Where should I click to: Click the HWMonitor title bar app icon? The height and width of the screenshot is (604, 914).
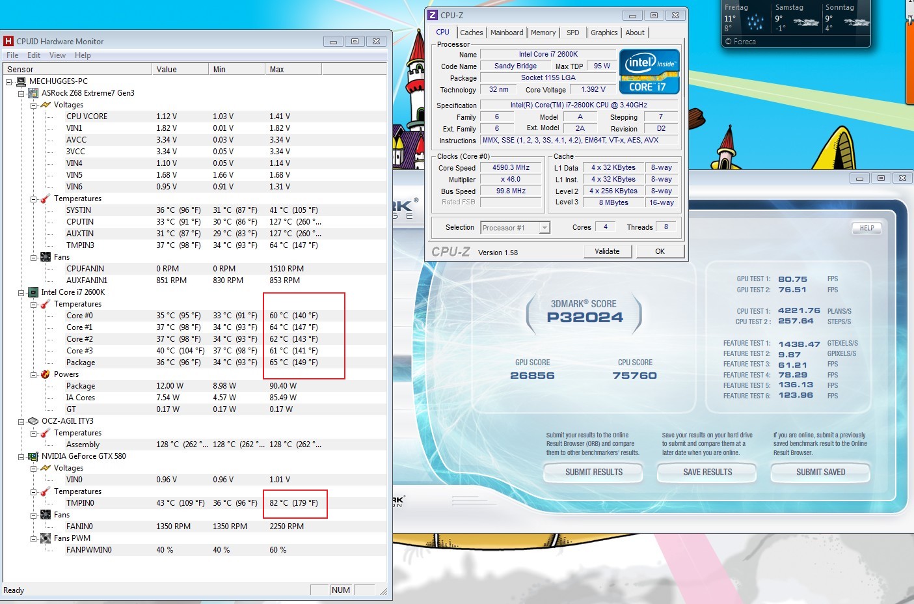[x=8, y=41]
